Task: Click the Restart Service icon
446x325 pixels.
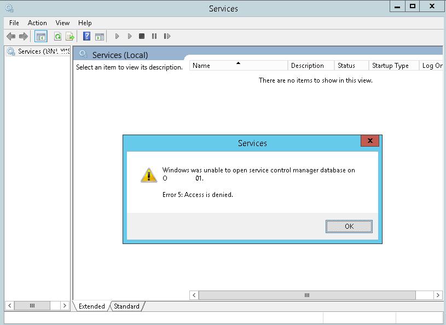Action: pyautogui.click(x=167, y=36)
